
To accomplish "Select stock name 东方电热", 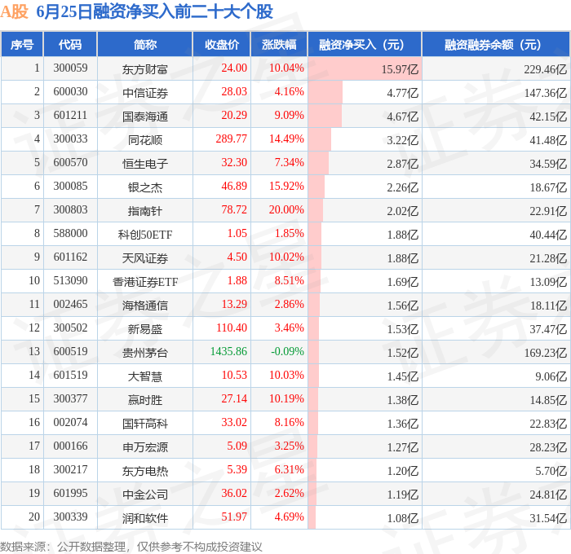I will click(145, 471).
